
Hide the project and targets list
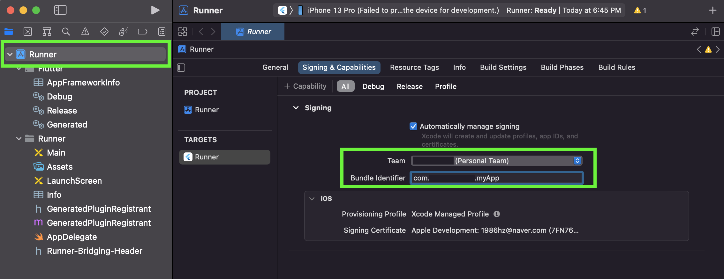(x=181, y=68)
